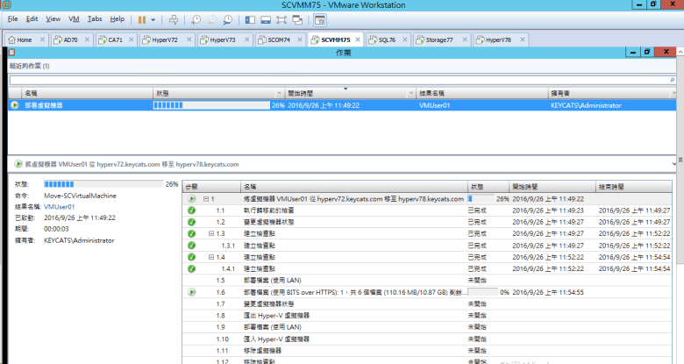
Task: Click the 狀態 column header in jobs list
Action: pyautogui.click(x=217, y=92)
